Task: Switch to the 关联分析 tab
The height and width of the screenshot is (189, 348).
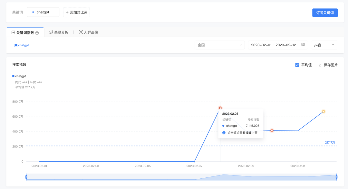Action: click(x=59, y=32)
